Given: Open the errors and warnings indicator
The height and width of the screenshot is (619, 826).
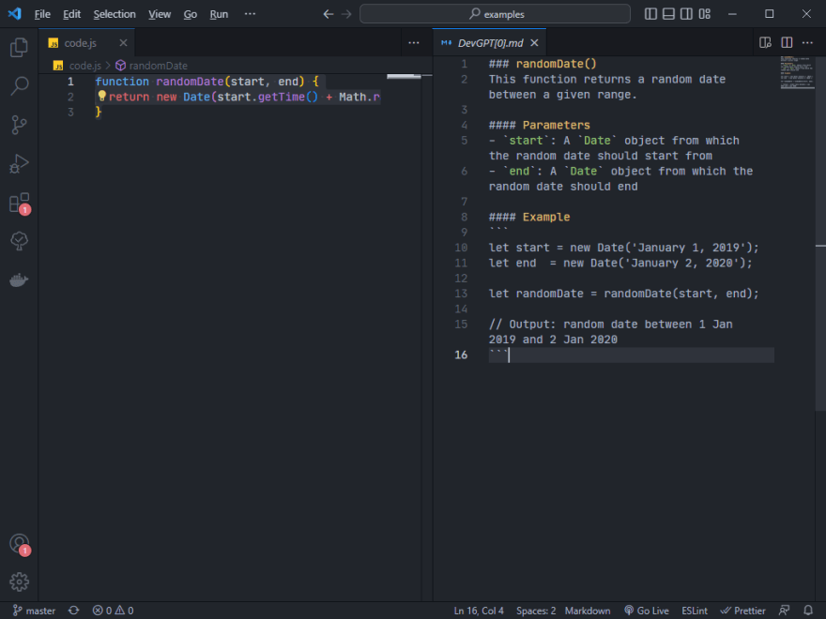Looking at the screenshot, I should tap(113, 611).
